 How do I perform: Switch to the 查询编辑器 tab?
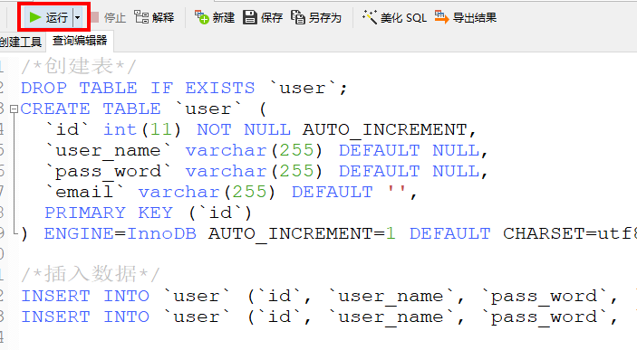(x=80, y=41)
